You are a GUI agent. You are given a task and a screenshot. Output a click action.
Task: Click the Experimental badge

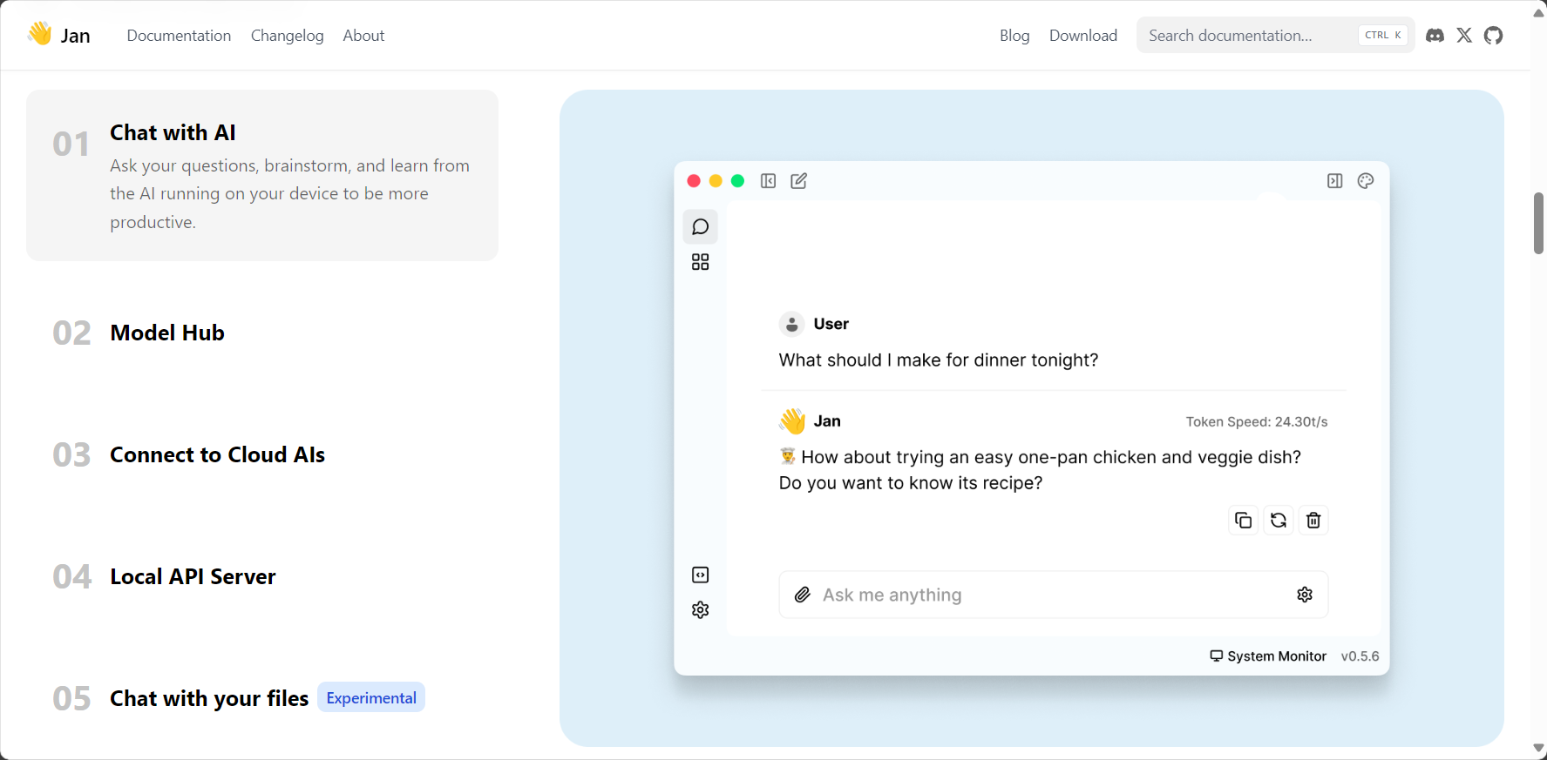pos(371,697)
